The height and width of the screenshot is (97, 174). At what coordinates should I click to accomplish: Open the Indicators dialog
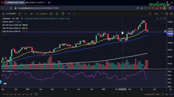42,14
